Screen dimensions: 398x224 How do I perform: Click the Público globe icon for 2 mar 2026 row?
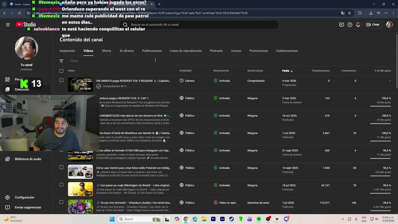pos(182,98)
